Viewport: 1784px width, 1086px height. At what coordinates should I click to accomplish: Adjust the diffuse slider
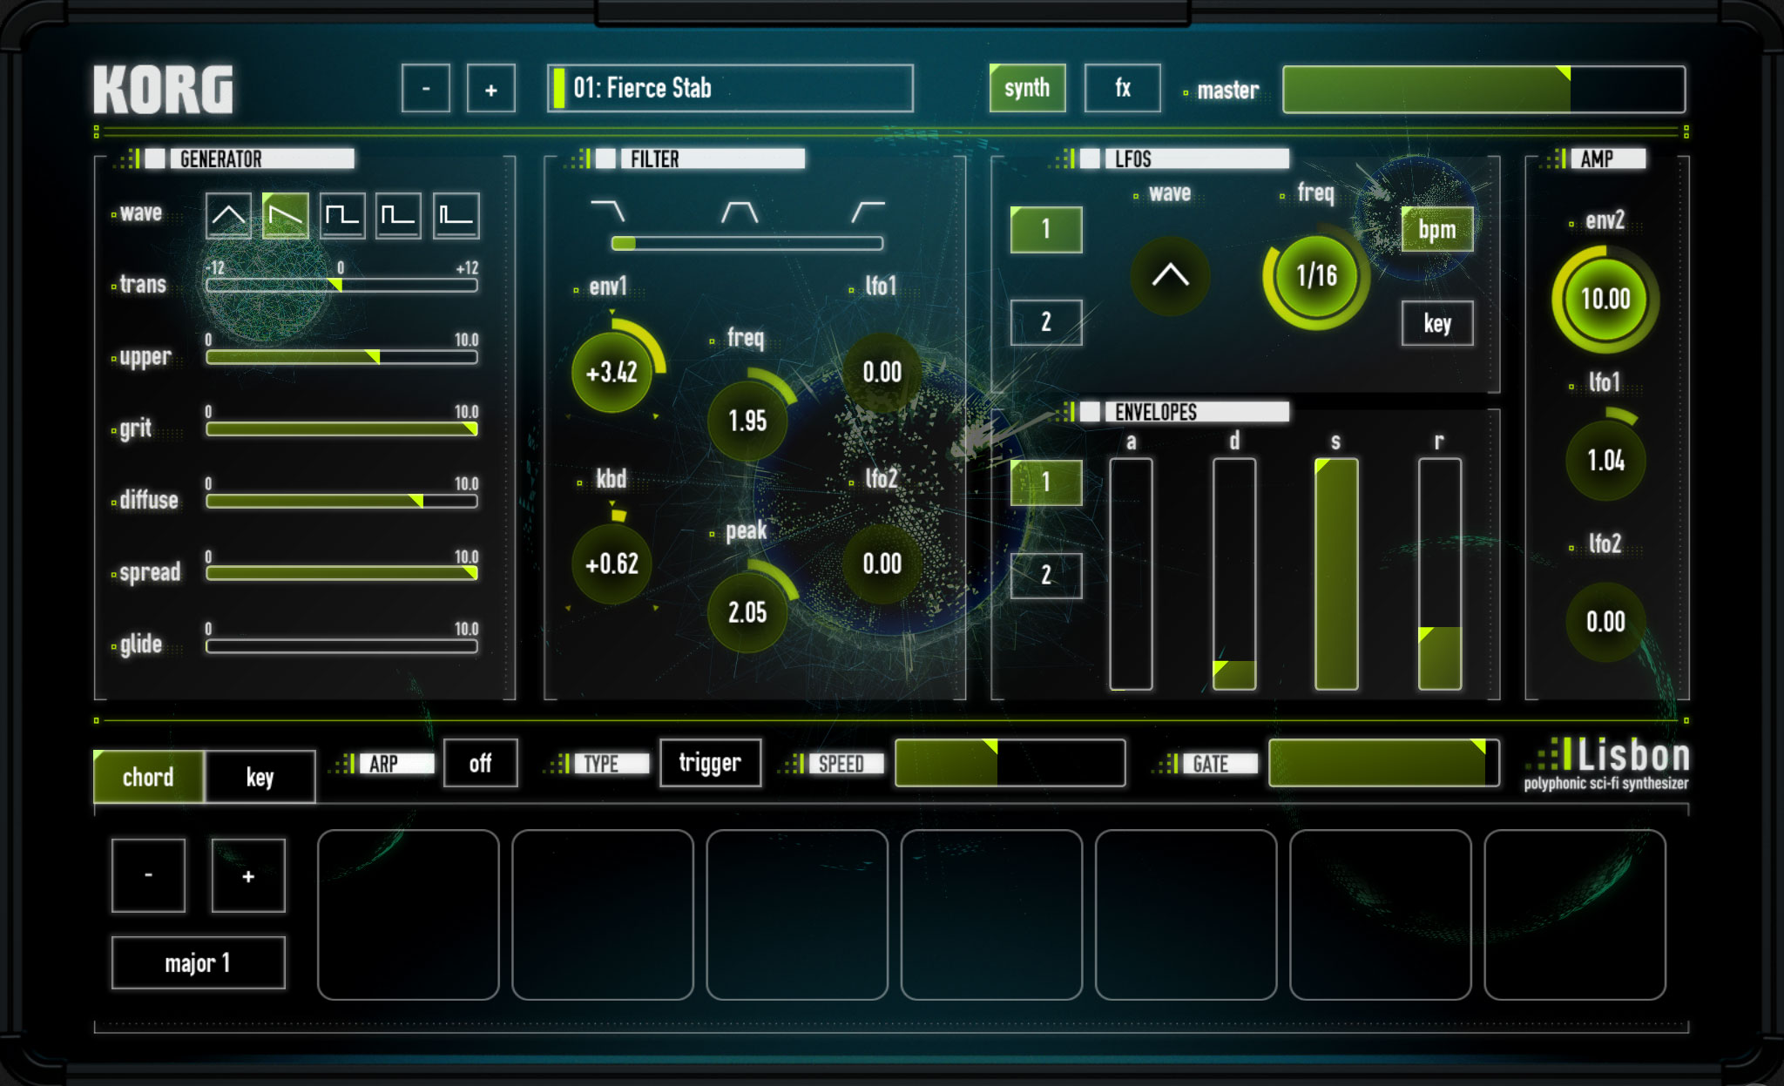[341, 502]
